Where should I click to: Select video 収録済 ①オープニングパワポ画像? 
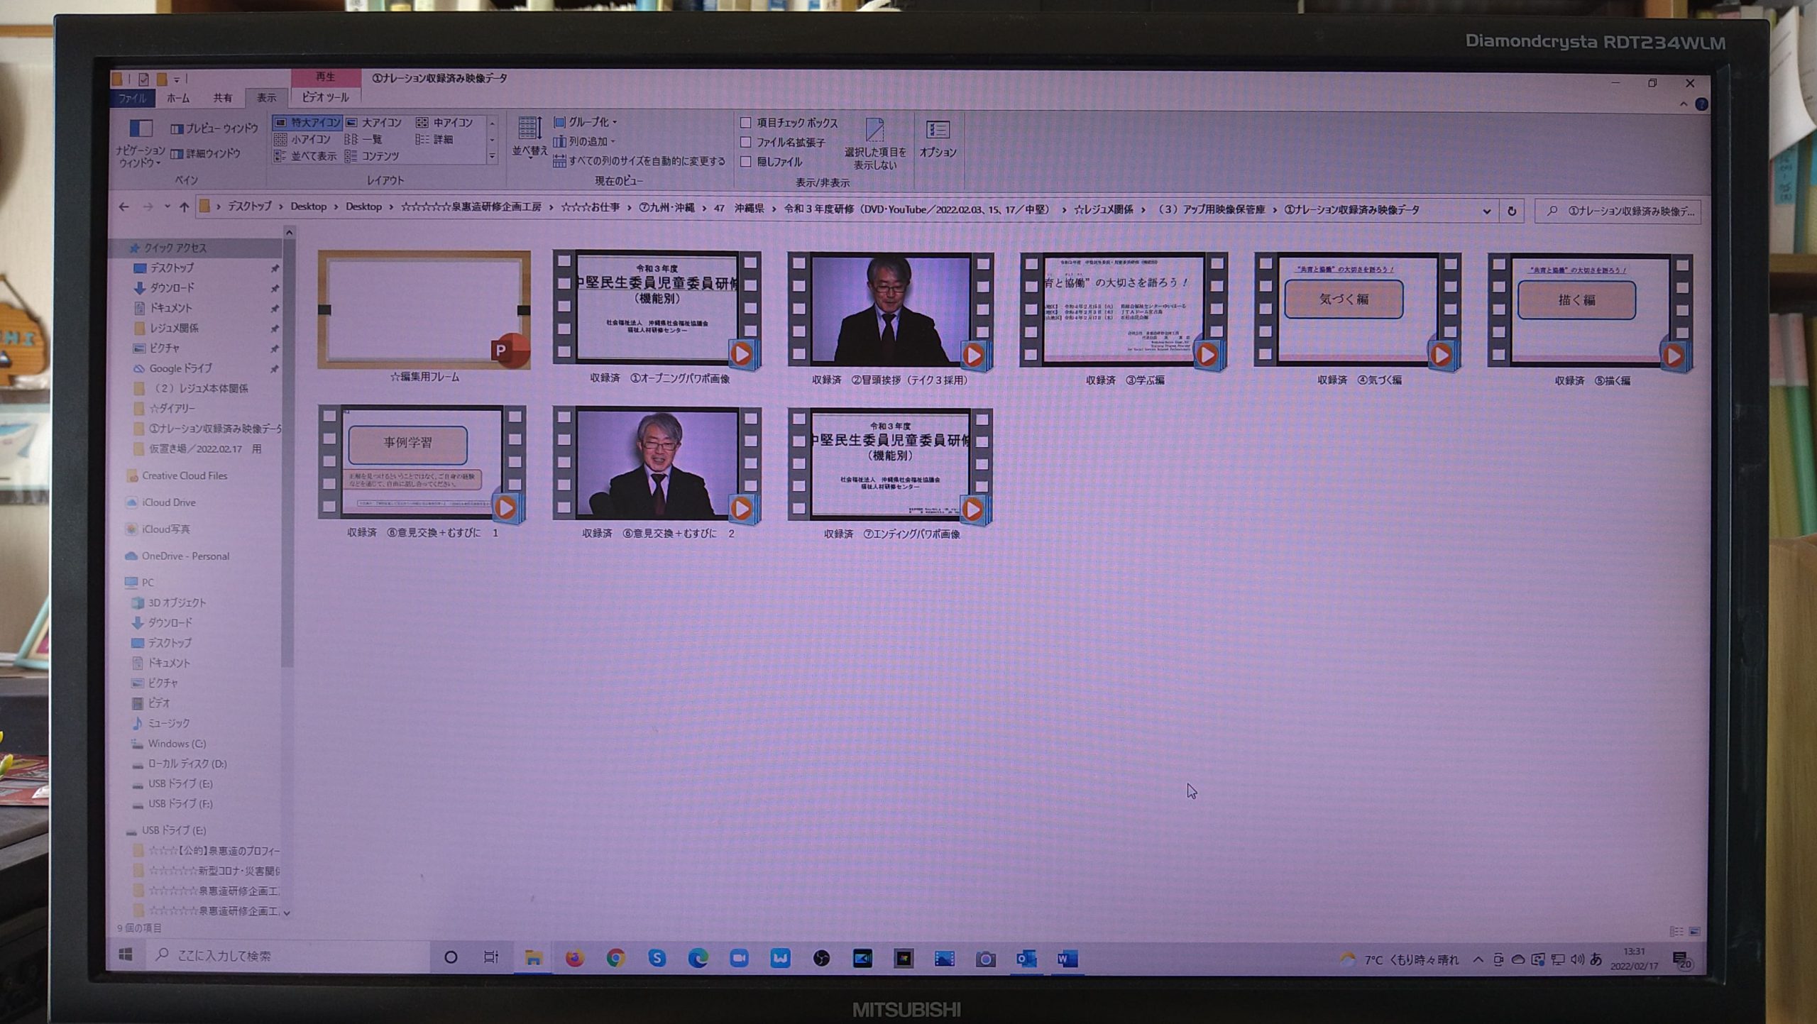coord(658,318)
